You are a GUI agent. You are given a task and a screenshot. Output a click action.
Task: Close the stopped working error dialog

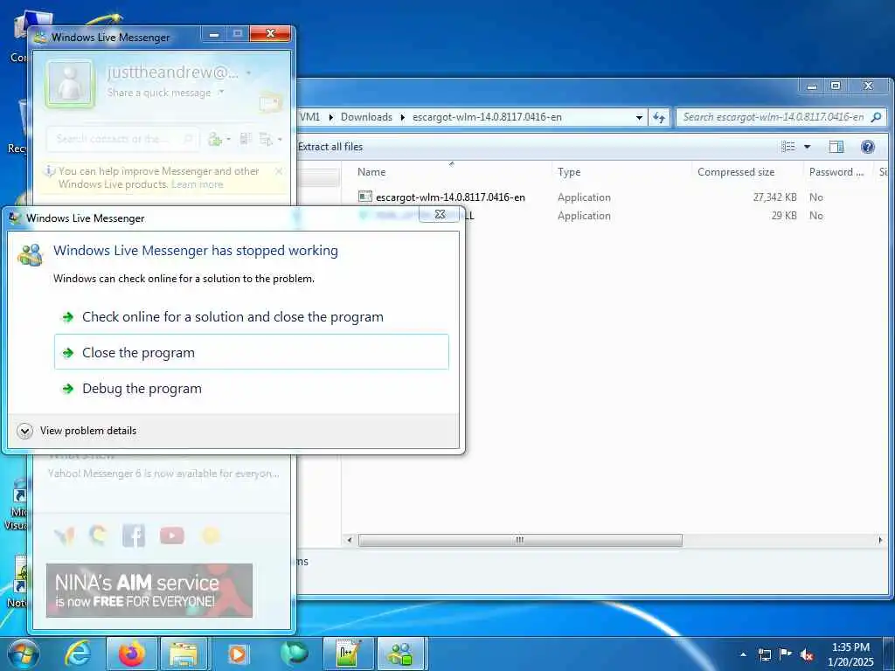[441, 214]
